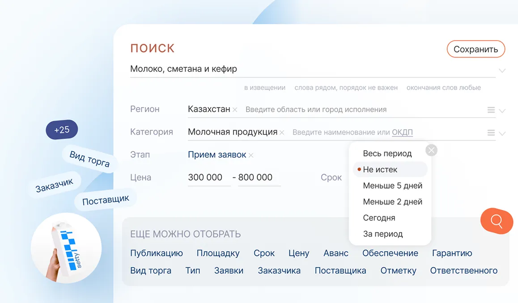Image resolution: width=518 pixels, height=303 pixels.
Task: Select the Не истек period option
Action: [x=380, y=169]
